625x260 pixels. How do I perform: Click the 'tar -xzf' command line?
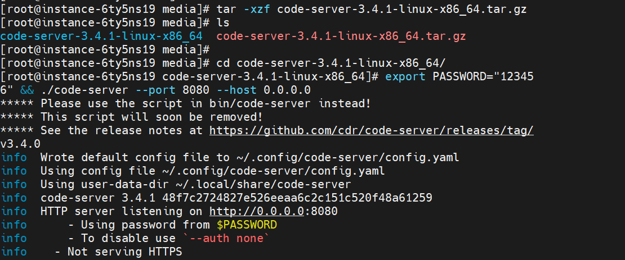[x=264, y=9]
